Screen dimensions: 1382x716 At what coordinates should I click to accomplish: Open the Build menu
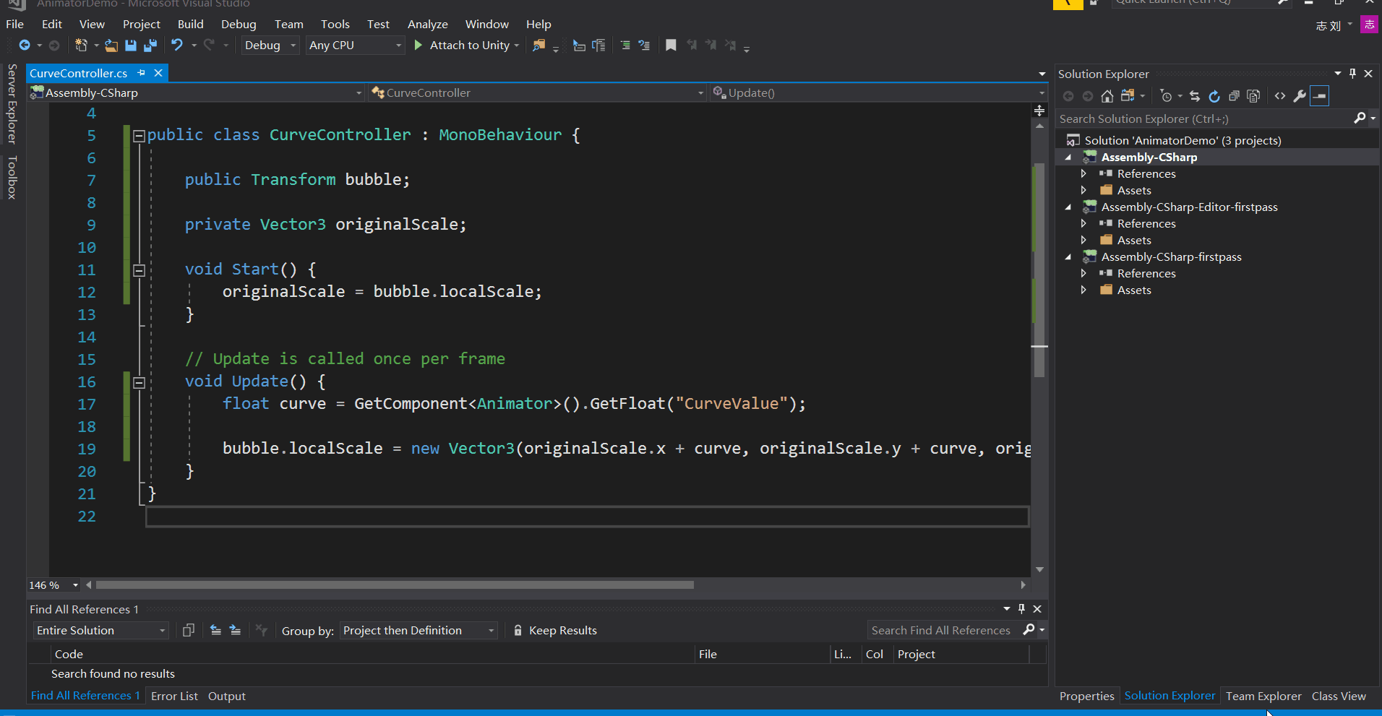click(x=191, y=24)
